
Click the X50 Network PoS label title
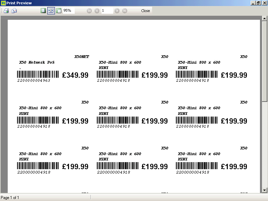tap(37, 62)
